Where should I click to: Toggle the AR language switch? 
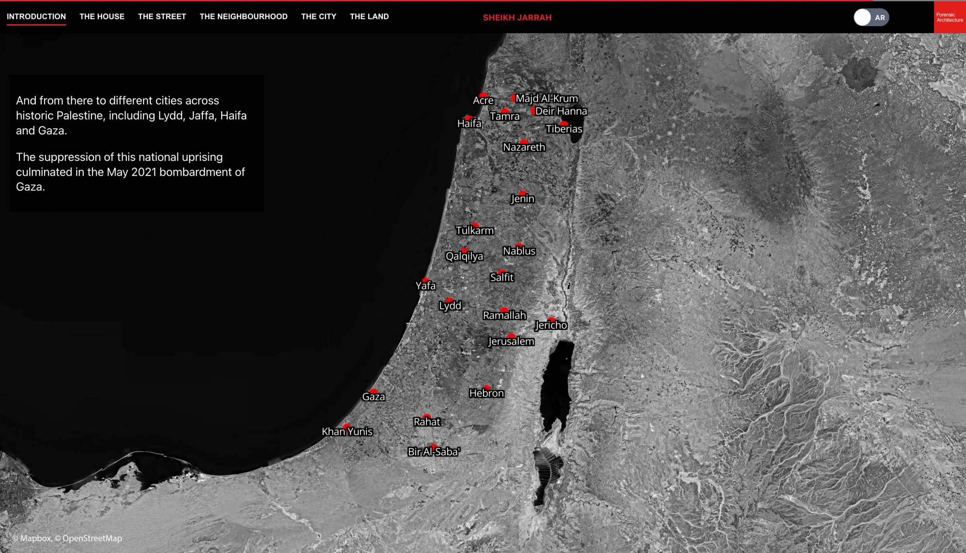tap(871, 17)
